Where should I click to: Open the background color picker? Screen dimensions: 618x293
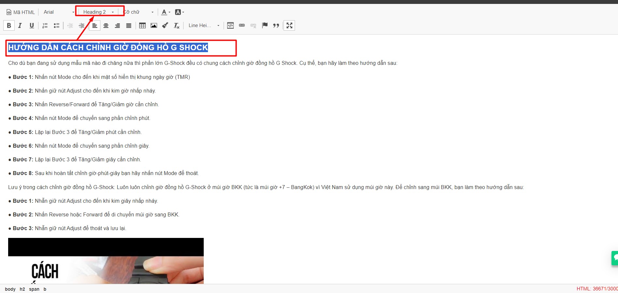pyautogui.click(x=179, y=12)
